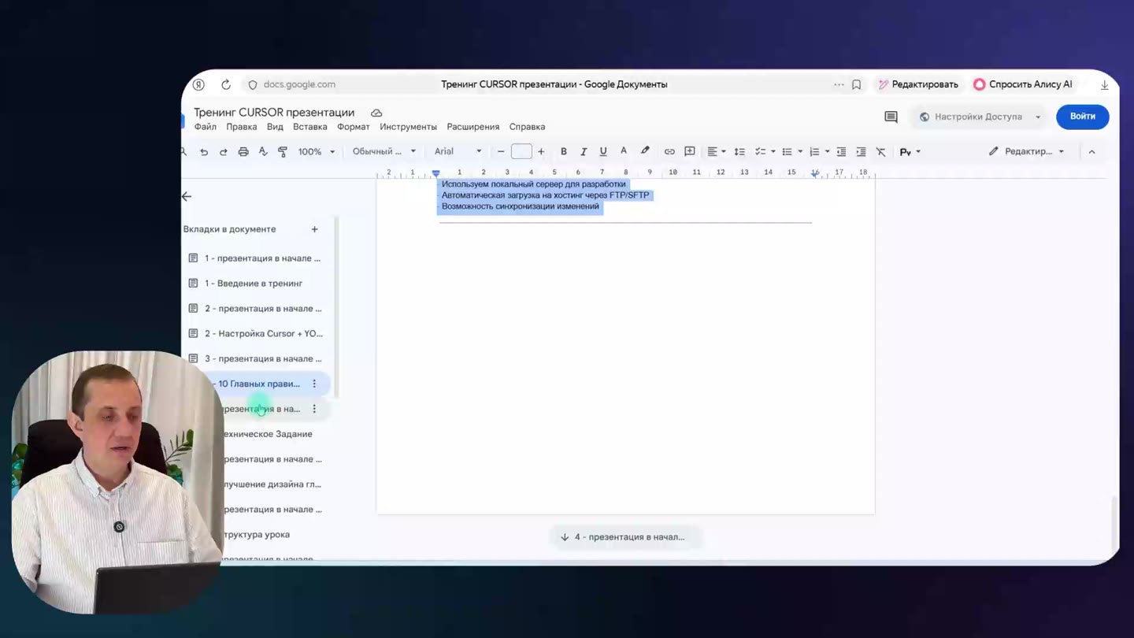Viewport: 1134px width, 638px height.
Task: Apply bulleted list formatting icon
Action: point(787,152)
